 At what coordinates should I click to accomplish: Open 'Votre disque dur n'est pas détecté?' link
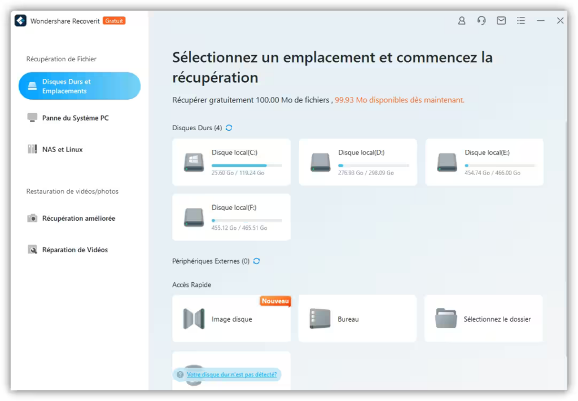[231, 375]
